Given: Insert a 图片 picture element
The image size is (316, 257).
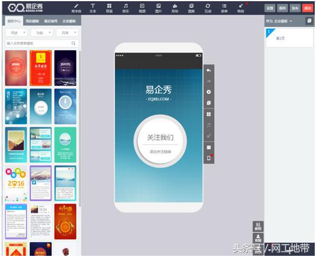Looking at the screenshot, I should click(x=159, y=8).
